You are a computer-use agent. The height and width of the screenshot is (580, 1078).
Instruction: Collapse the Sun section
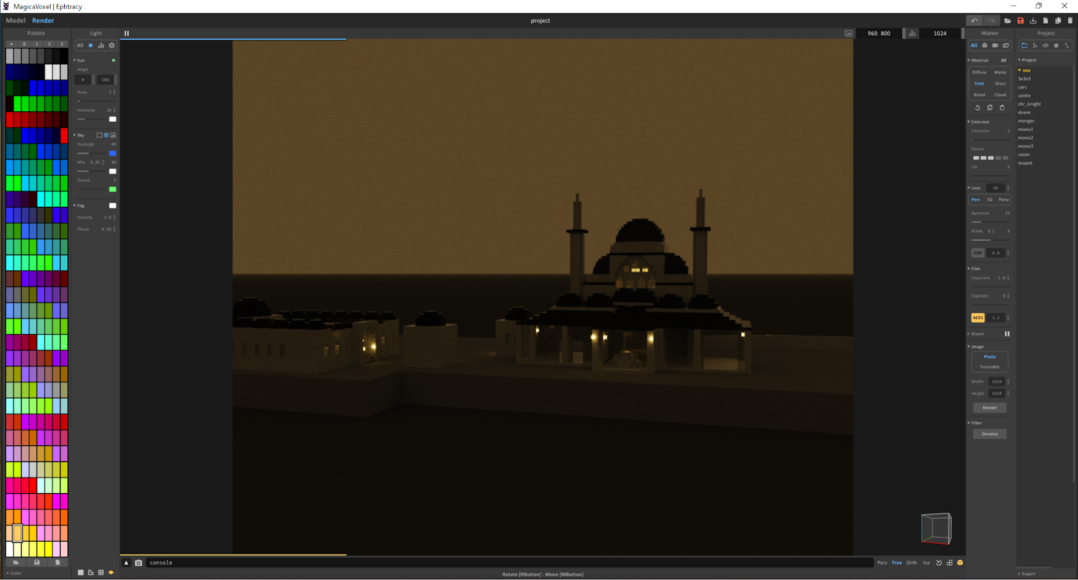point(75,61)
